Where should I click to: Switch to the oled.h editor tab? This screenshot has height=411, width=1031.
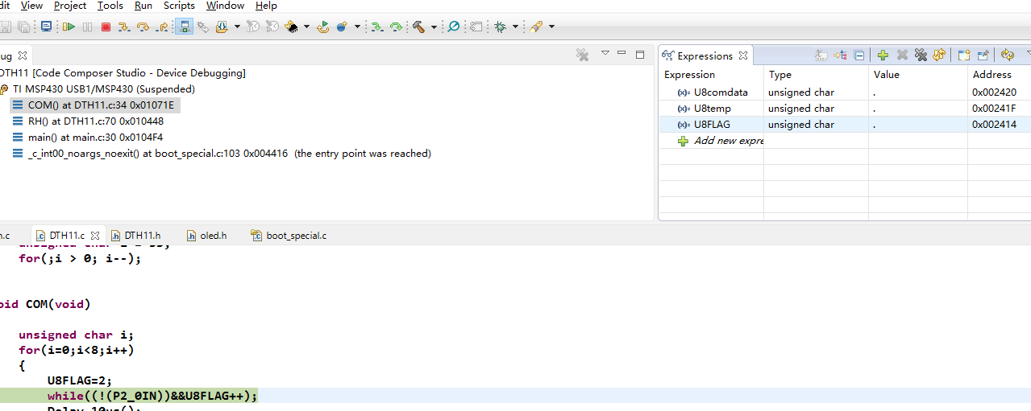[x=206, y=236]
